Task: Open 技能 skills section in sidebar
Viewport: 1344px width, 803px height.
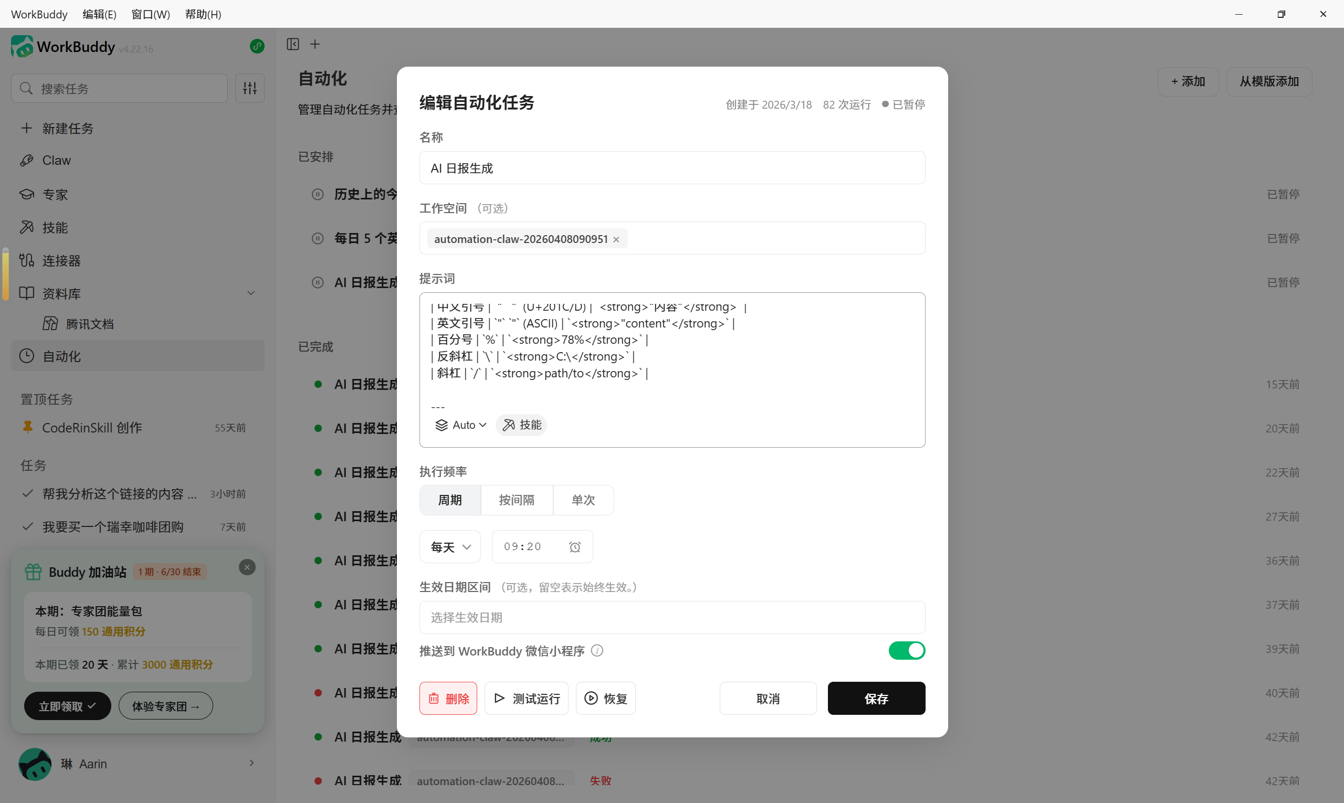Action: tap(138, 227)
